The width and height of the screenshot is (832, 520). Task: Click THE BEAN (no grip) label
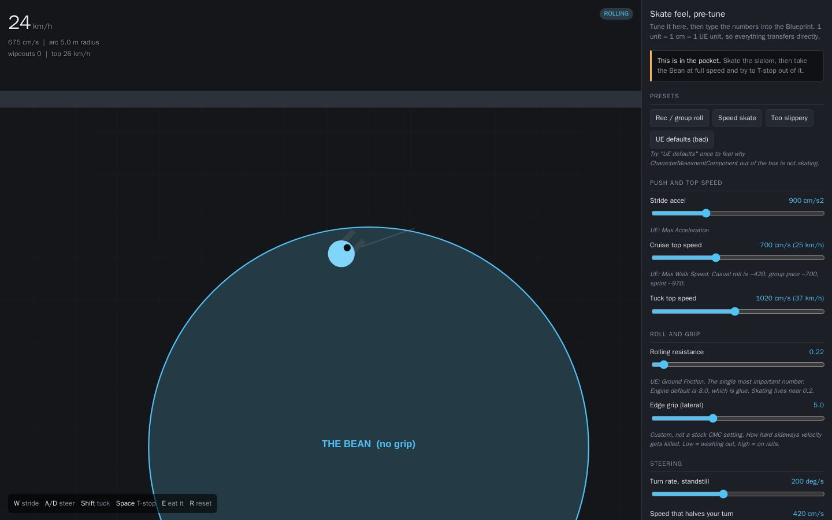click(369, 444)
